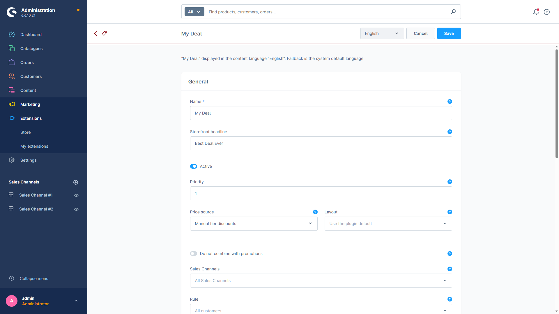The width and height of the screenshot is (559, 314).
Task: Open the help circle icon in header
Action: coord(547,12)
